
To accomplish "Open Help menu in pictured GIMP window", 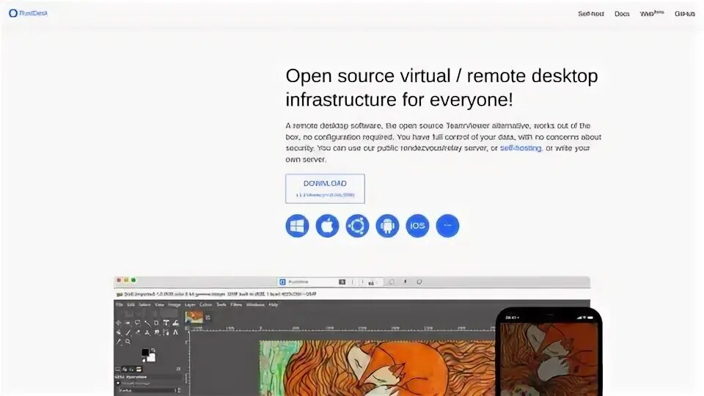I will pos(273,304).
